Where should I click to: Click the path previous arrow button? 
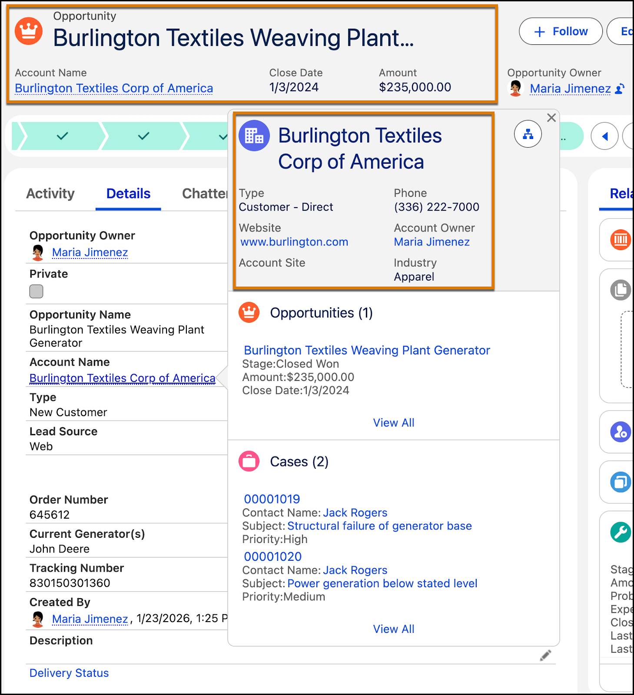pyautogui.click(x=604, y=136)
